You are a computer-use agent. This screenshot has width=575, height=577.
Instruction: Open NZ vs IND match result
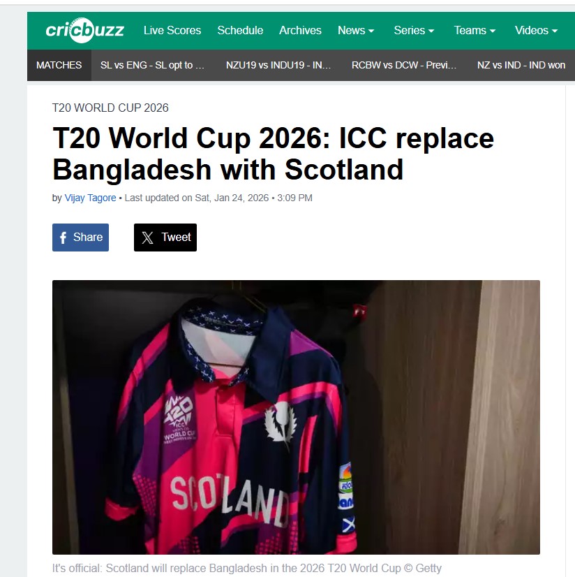pyautogui.click(x=521, y=65)
